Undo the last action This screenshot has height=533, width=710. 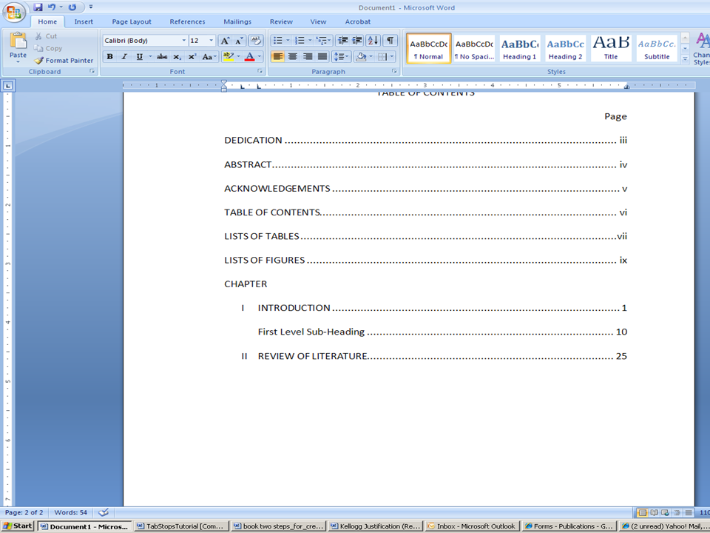coord(52,7)
